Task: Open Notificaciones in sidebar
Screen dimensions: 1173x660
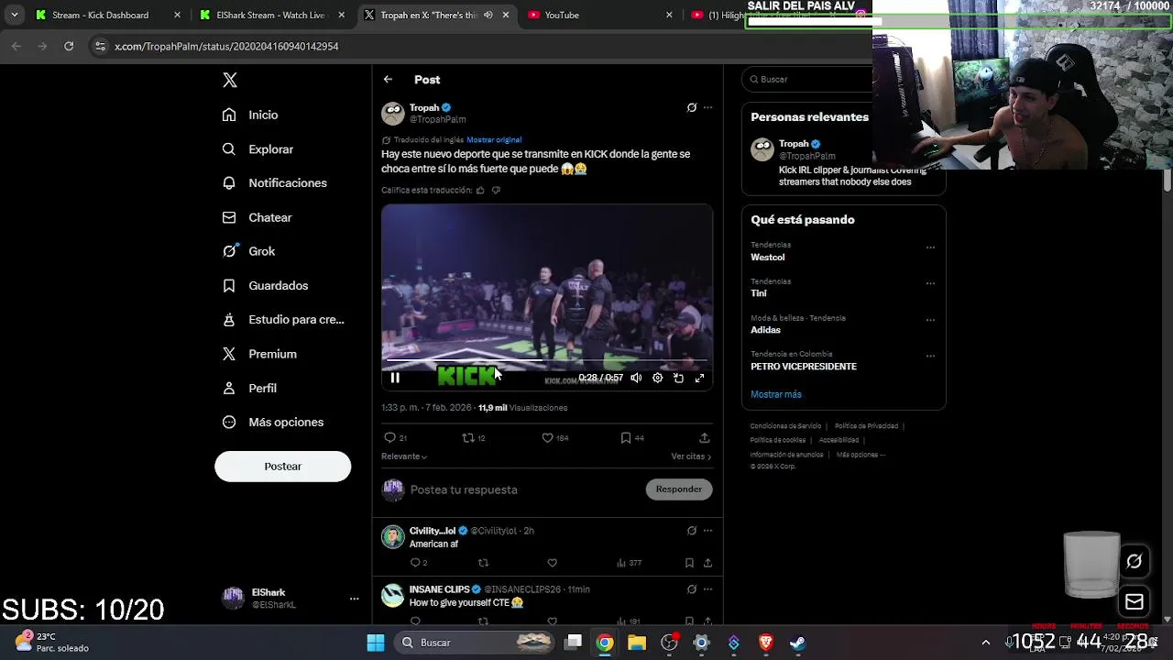Action: point(274,182)
